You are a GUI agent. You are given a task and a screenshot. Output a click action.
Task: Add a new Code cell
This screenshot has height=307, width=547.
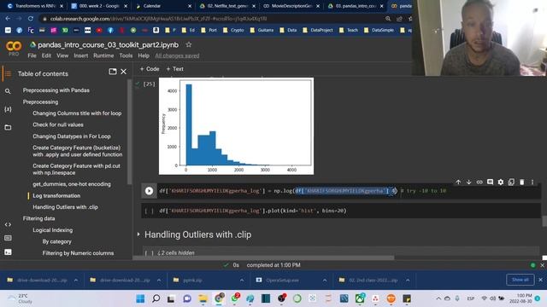coord(150,69)
